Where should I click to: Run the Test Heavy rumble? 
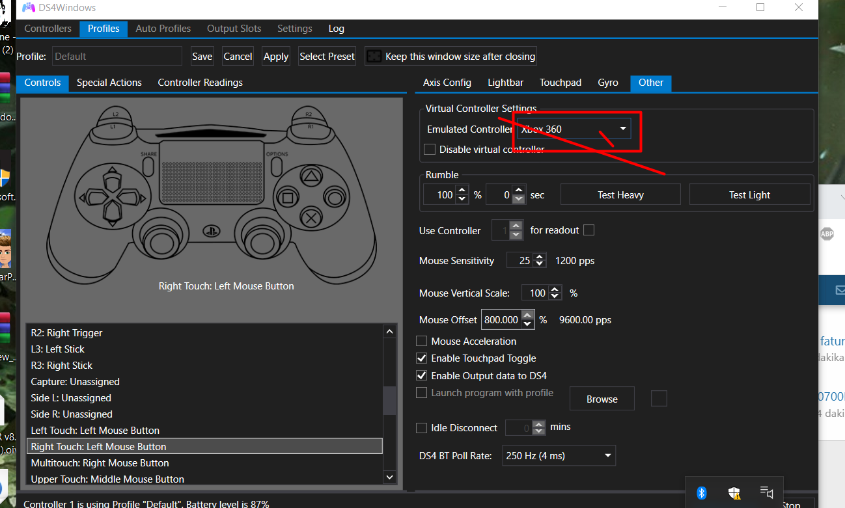point(620,194)
